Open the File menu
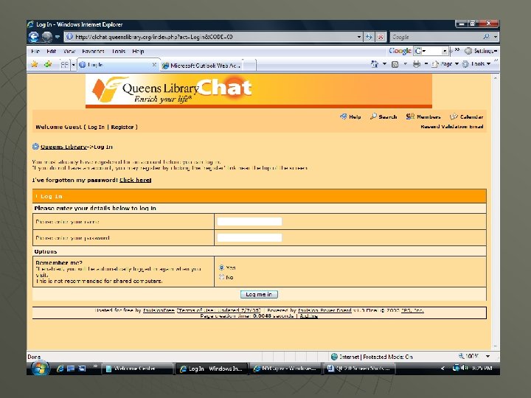Screen dimensions: 531x398 [35, 52]
